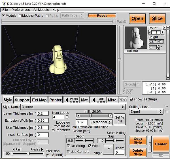The height and width of the screenshot is (159, 170).
Task: Click the Set % Infill button
Action: [120, 119]
